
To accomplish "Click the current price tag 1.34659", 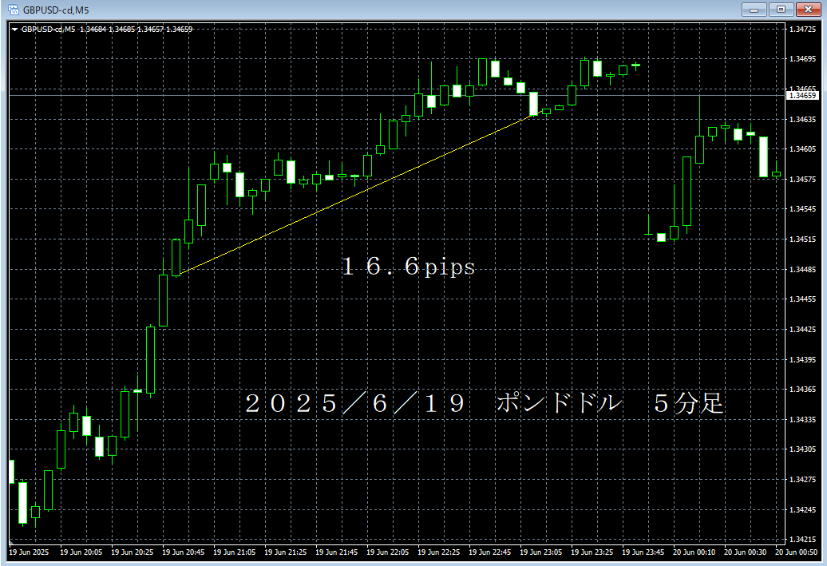I will click(802, 96).
